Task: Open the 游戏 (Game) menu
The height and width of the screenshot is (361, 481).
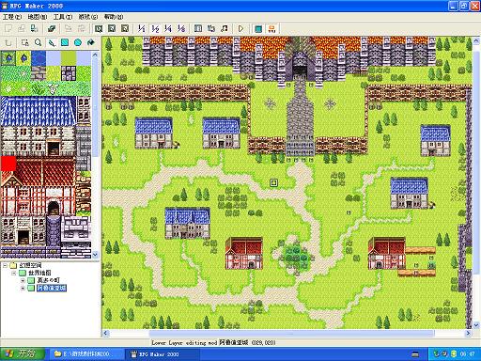Action: coord(88,17)
